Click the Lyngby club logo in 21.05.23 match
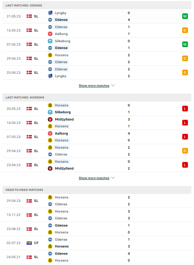The height and width of the screenshot is (265, 194). [x=50, y=13]
